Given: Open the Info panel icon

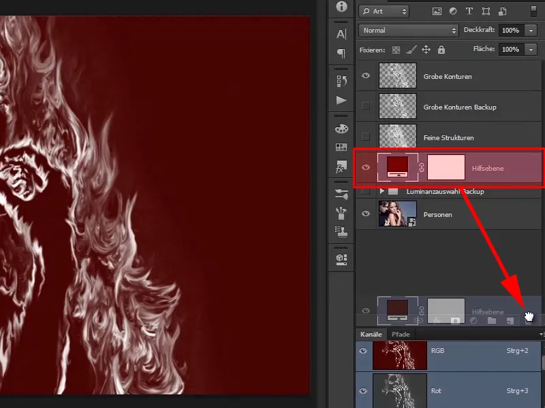Looking at the screenshot, I should pyautogui.click(x=341, y=6).
